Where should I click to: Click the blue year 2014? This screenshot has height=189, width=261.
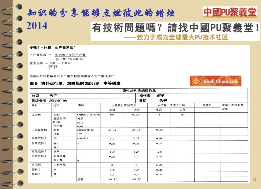pos(37,25)
